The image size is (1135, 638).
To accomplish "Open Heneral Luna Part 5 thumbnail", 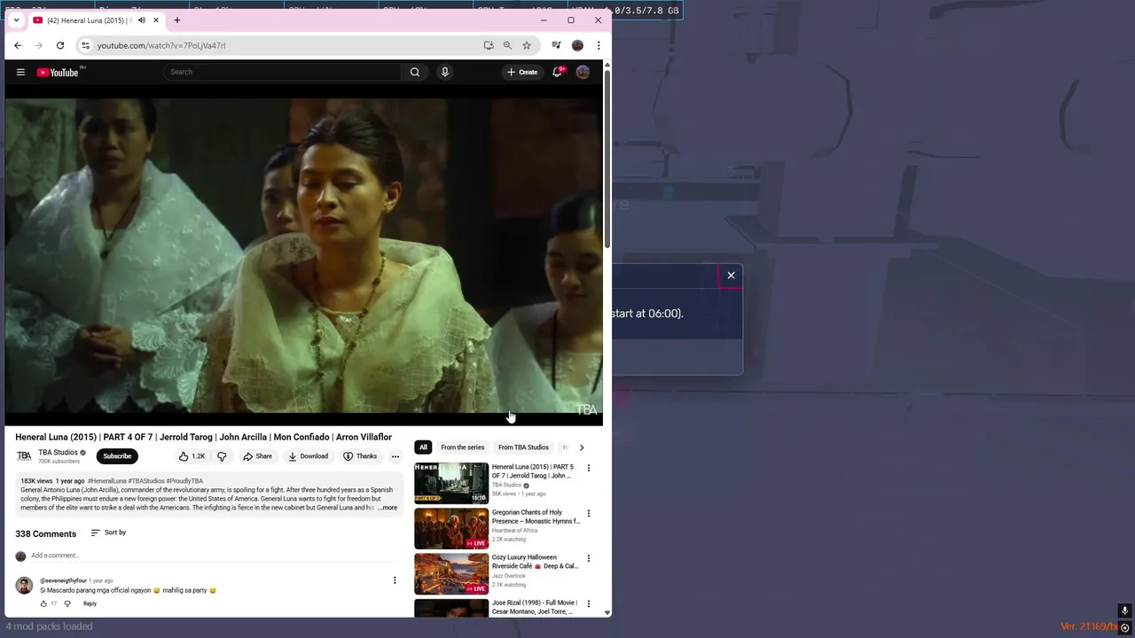I will click(451, 483).
